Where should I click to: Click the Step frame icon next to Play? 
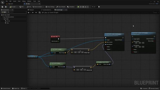pos(81,7)
